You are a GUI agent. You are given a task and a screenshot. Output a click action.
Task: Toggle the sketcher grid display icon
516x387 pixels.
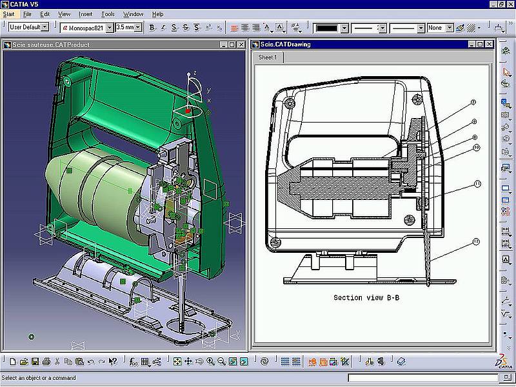tap(285, 362)
